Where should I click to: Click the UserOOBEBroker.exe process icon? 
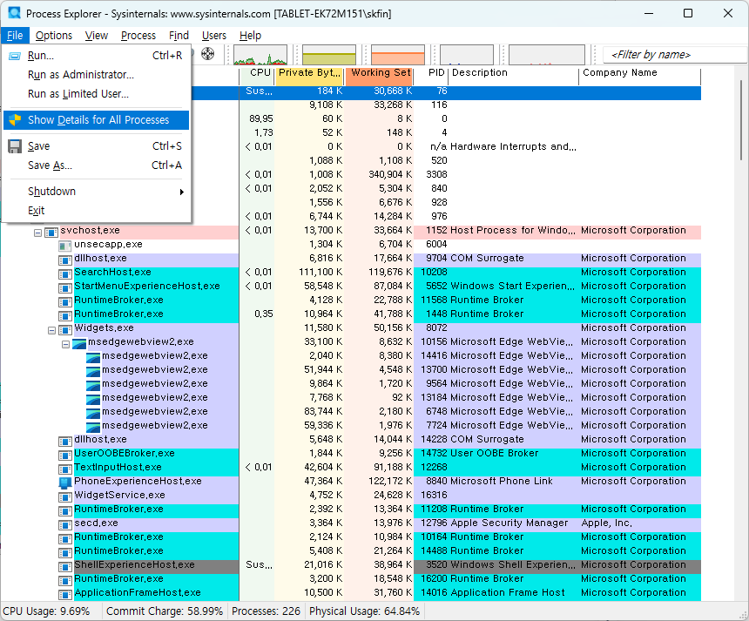(65, 456)
